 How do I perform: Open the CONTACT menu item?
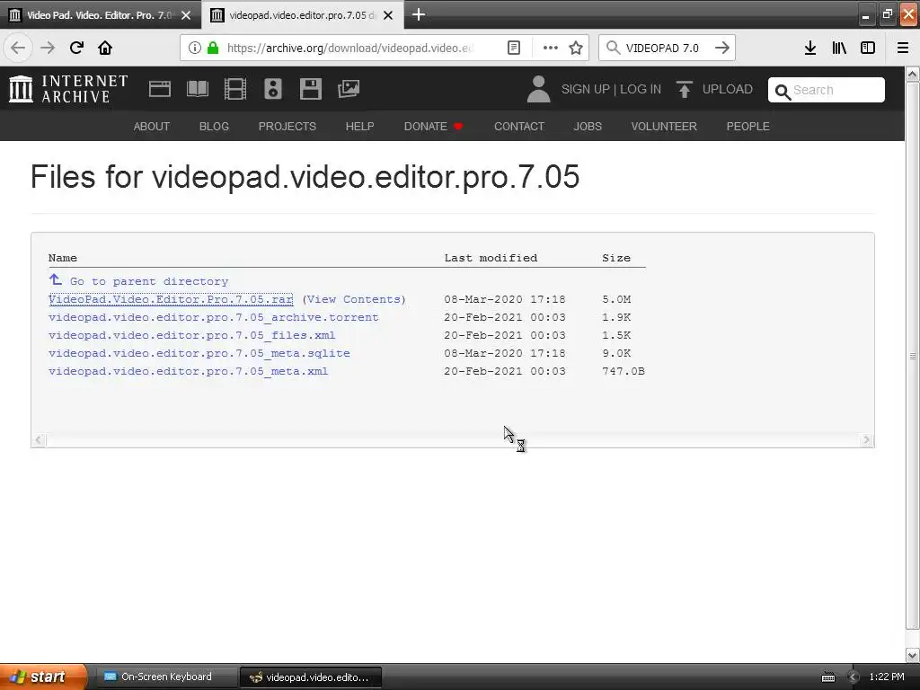(x=519, y=126)
